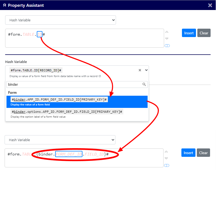This screenshot has height=199, width=216.
Task: Click the up arrow beside top editor
Action: [167, 32]
